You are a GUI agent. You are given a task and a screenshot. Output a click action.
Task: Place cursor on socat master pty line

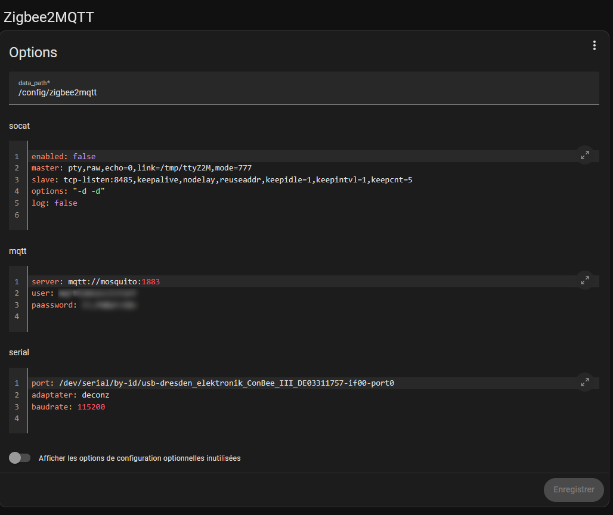(141, 168)
